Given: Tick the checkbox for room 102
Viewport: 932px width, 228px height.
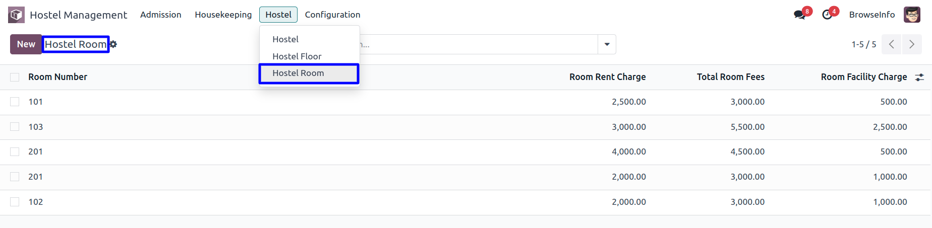Looking at the screenshot, I should [15, 202].
